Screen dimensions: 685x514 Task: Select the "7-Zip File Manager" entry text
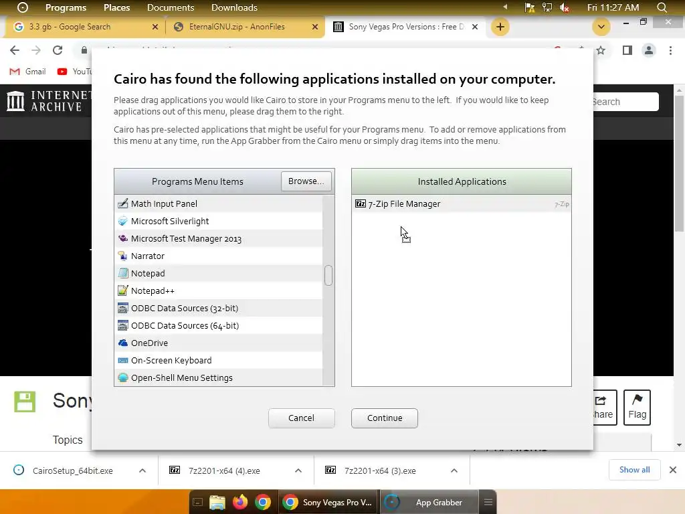(404, 204)
